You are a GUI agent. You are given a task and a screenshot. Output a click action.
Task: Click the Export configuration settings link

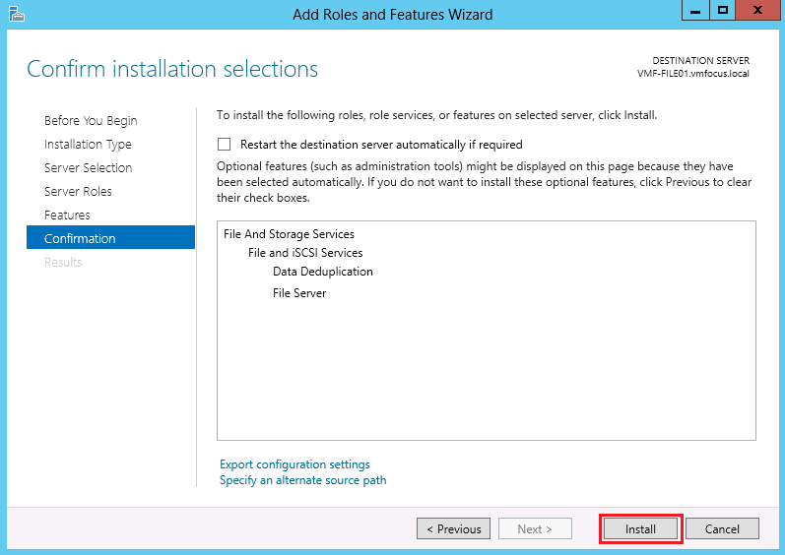[294, 464]
